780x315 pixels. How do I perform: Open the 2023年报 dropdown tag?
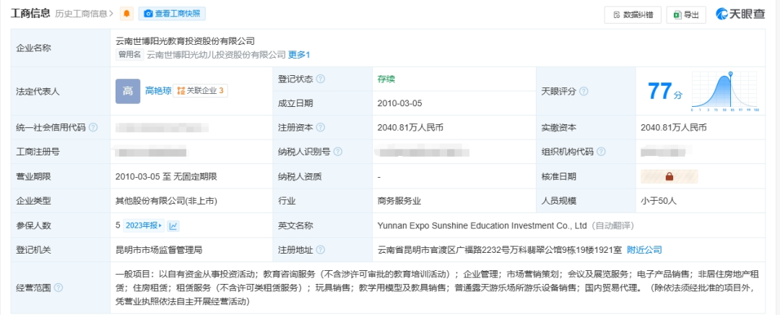(143, 225)
